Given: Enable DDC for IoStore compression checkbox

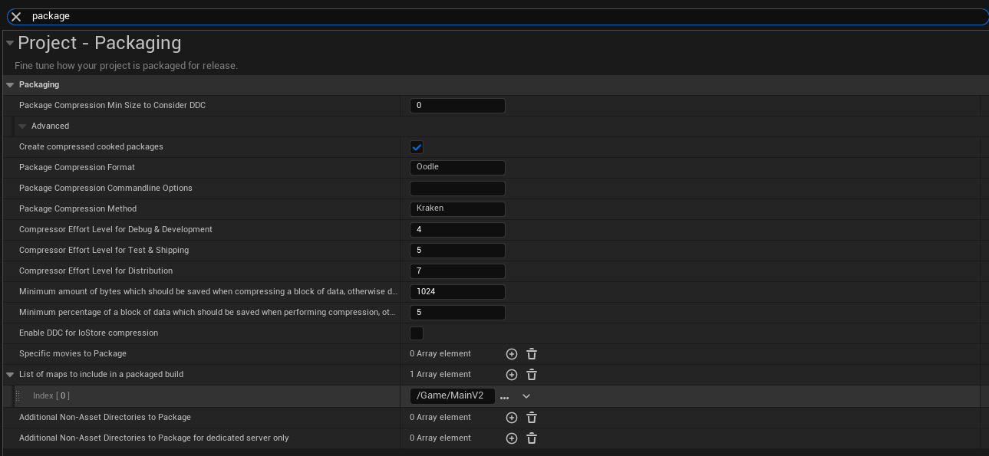Looking at the screenshot, I should coord(417,333).
